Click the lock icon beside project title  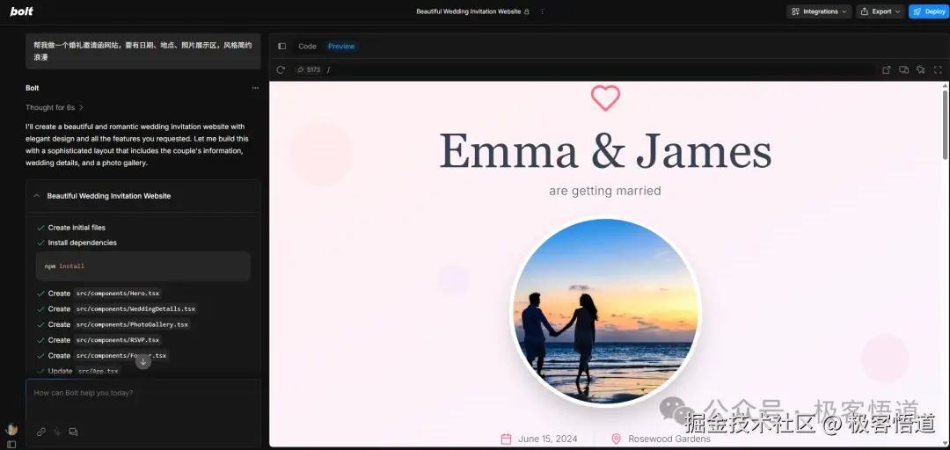coord(527,11)
